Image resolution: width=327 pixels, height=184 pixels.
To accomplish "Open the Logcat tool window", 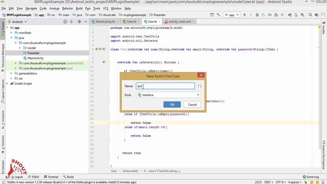I will pos(16,177).
